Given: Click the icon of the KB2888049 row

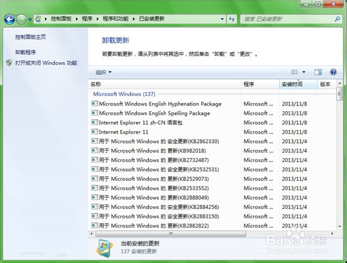Looking at the screenshot, I should pos(95,197).
